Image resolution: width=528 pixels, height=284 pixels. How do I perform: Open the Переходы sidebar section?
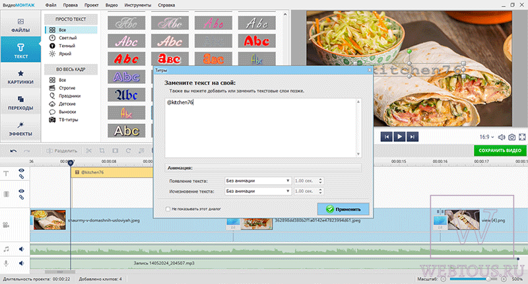coord(20,103)
